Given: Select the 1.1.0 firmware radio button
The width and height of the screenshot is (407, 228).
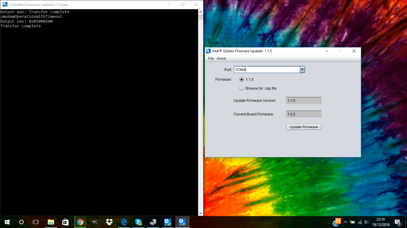Looking at the screenshot, I should tap(242, 80).
